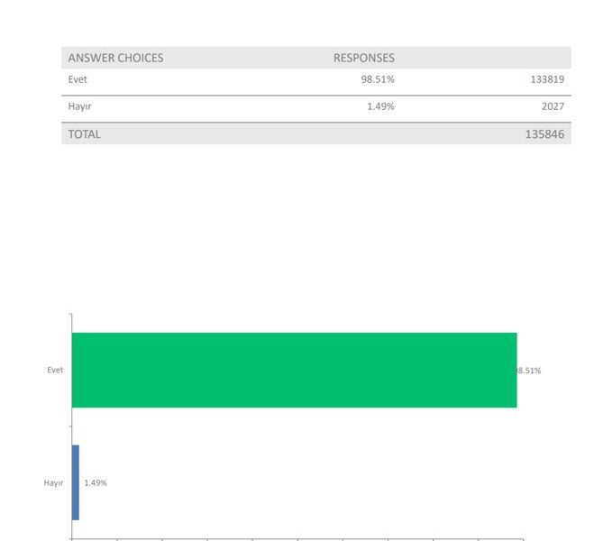Select the Hayır label in the table
The image size is (594, 541).
click(79, 106)
